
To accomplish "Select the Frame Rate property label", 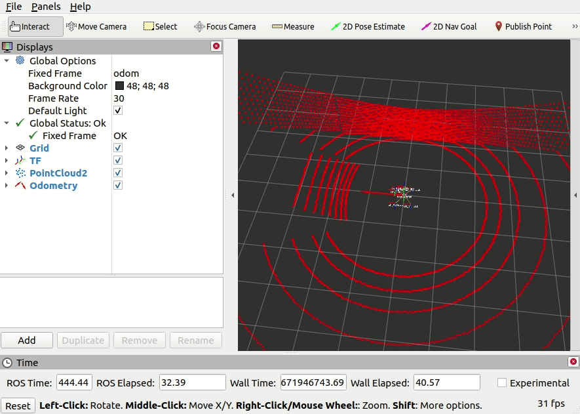I will pyautogui.click(x=53, y=98).
